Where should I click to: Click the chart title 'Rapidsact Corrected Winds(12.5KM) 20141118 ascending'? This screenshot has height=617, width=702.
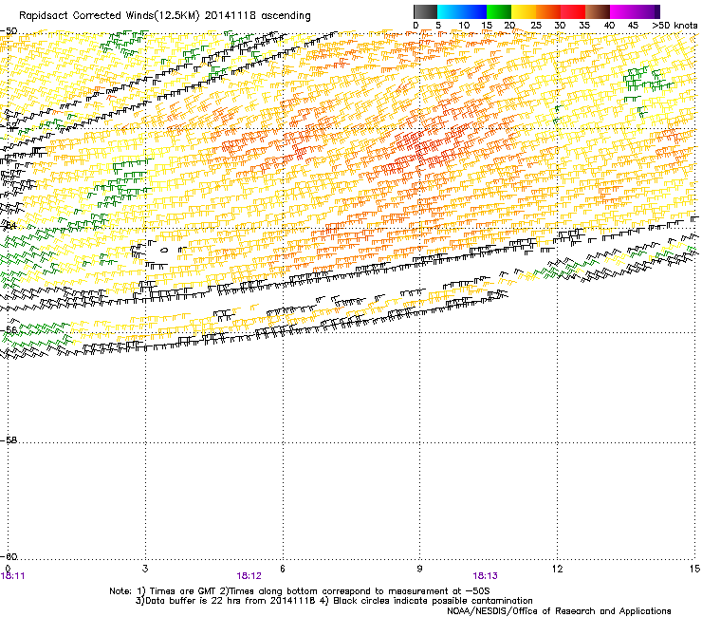pos(165,16)
